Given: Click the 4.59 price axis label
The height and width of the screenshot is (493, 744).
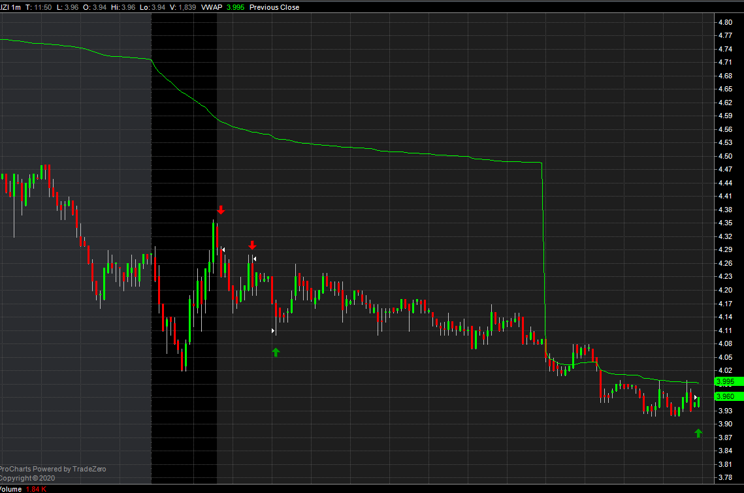Looking at the screenshot, I should [x=725, y=116].
